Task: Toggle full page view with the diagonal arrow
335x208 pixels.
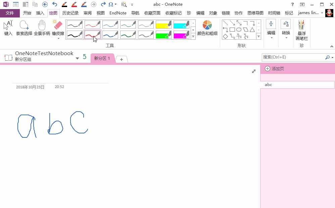Action: [x=254, y=71]
